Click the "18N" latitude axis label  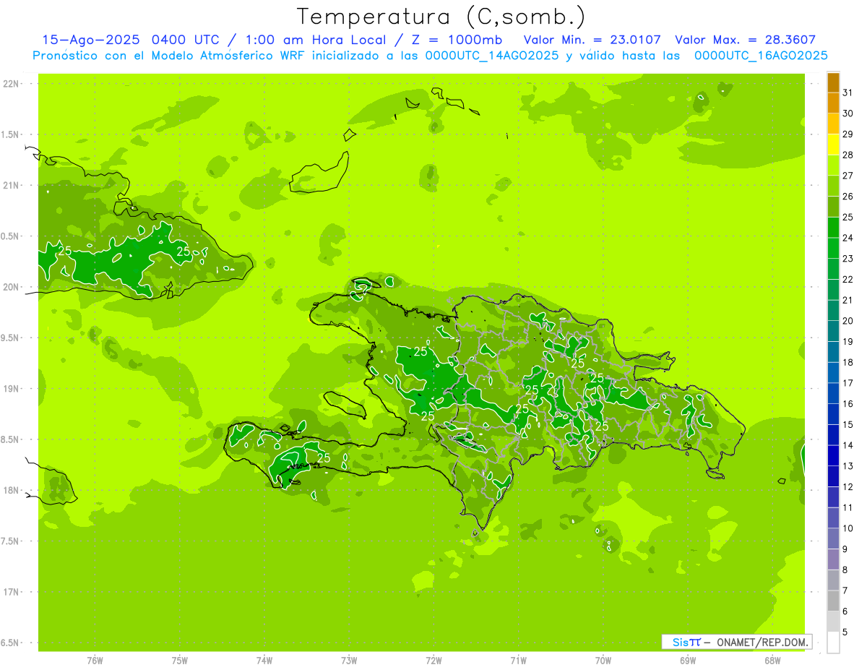pos(12,490)
